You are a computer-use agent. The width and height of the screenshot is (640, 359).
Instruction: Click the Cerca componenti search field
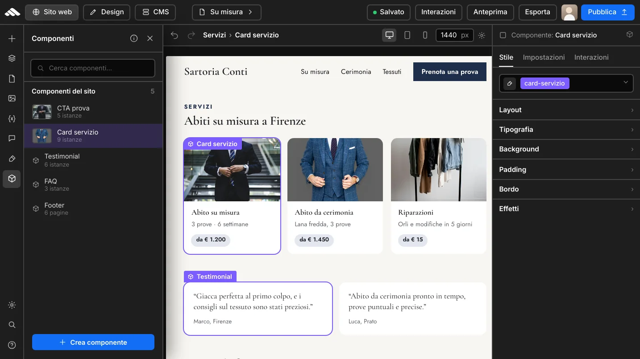tap(93, 68)
